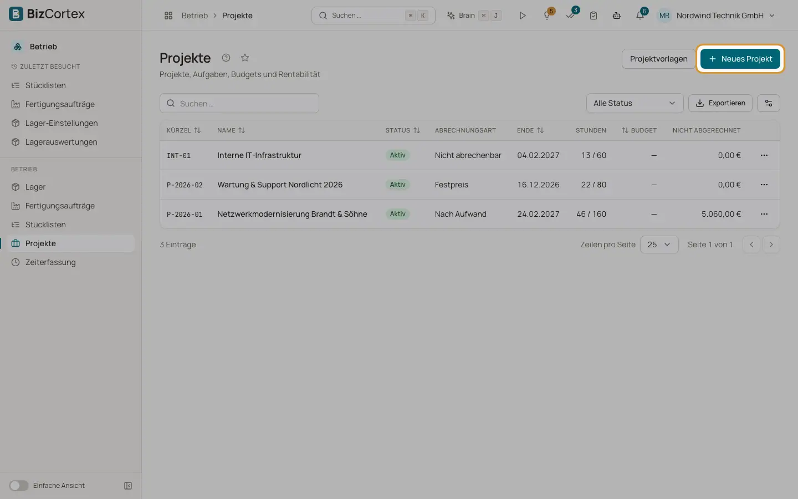The image size is (798, 499).
Task: Focus the global Suchen field in top bar
Action: 374,16
